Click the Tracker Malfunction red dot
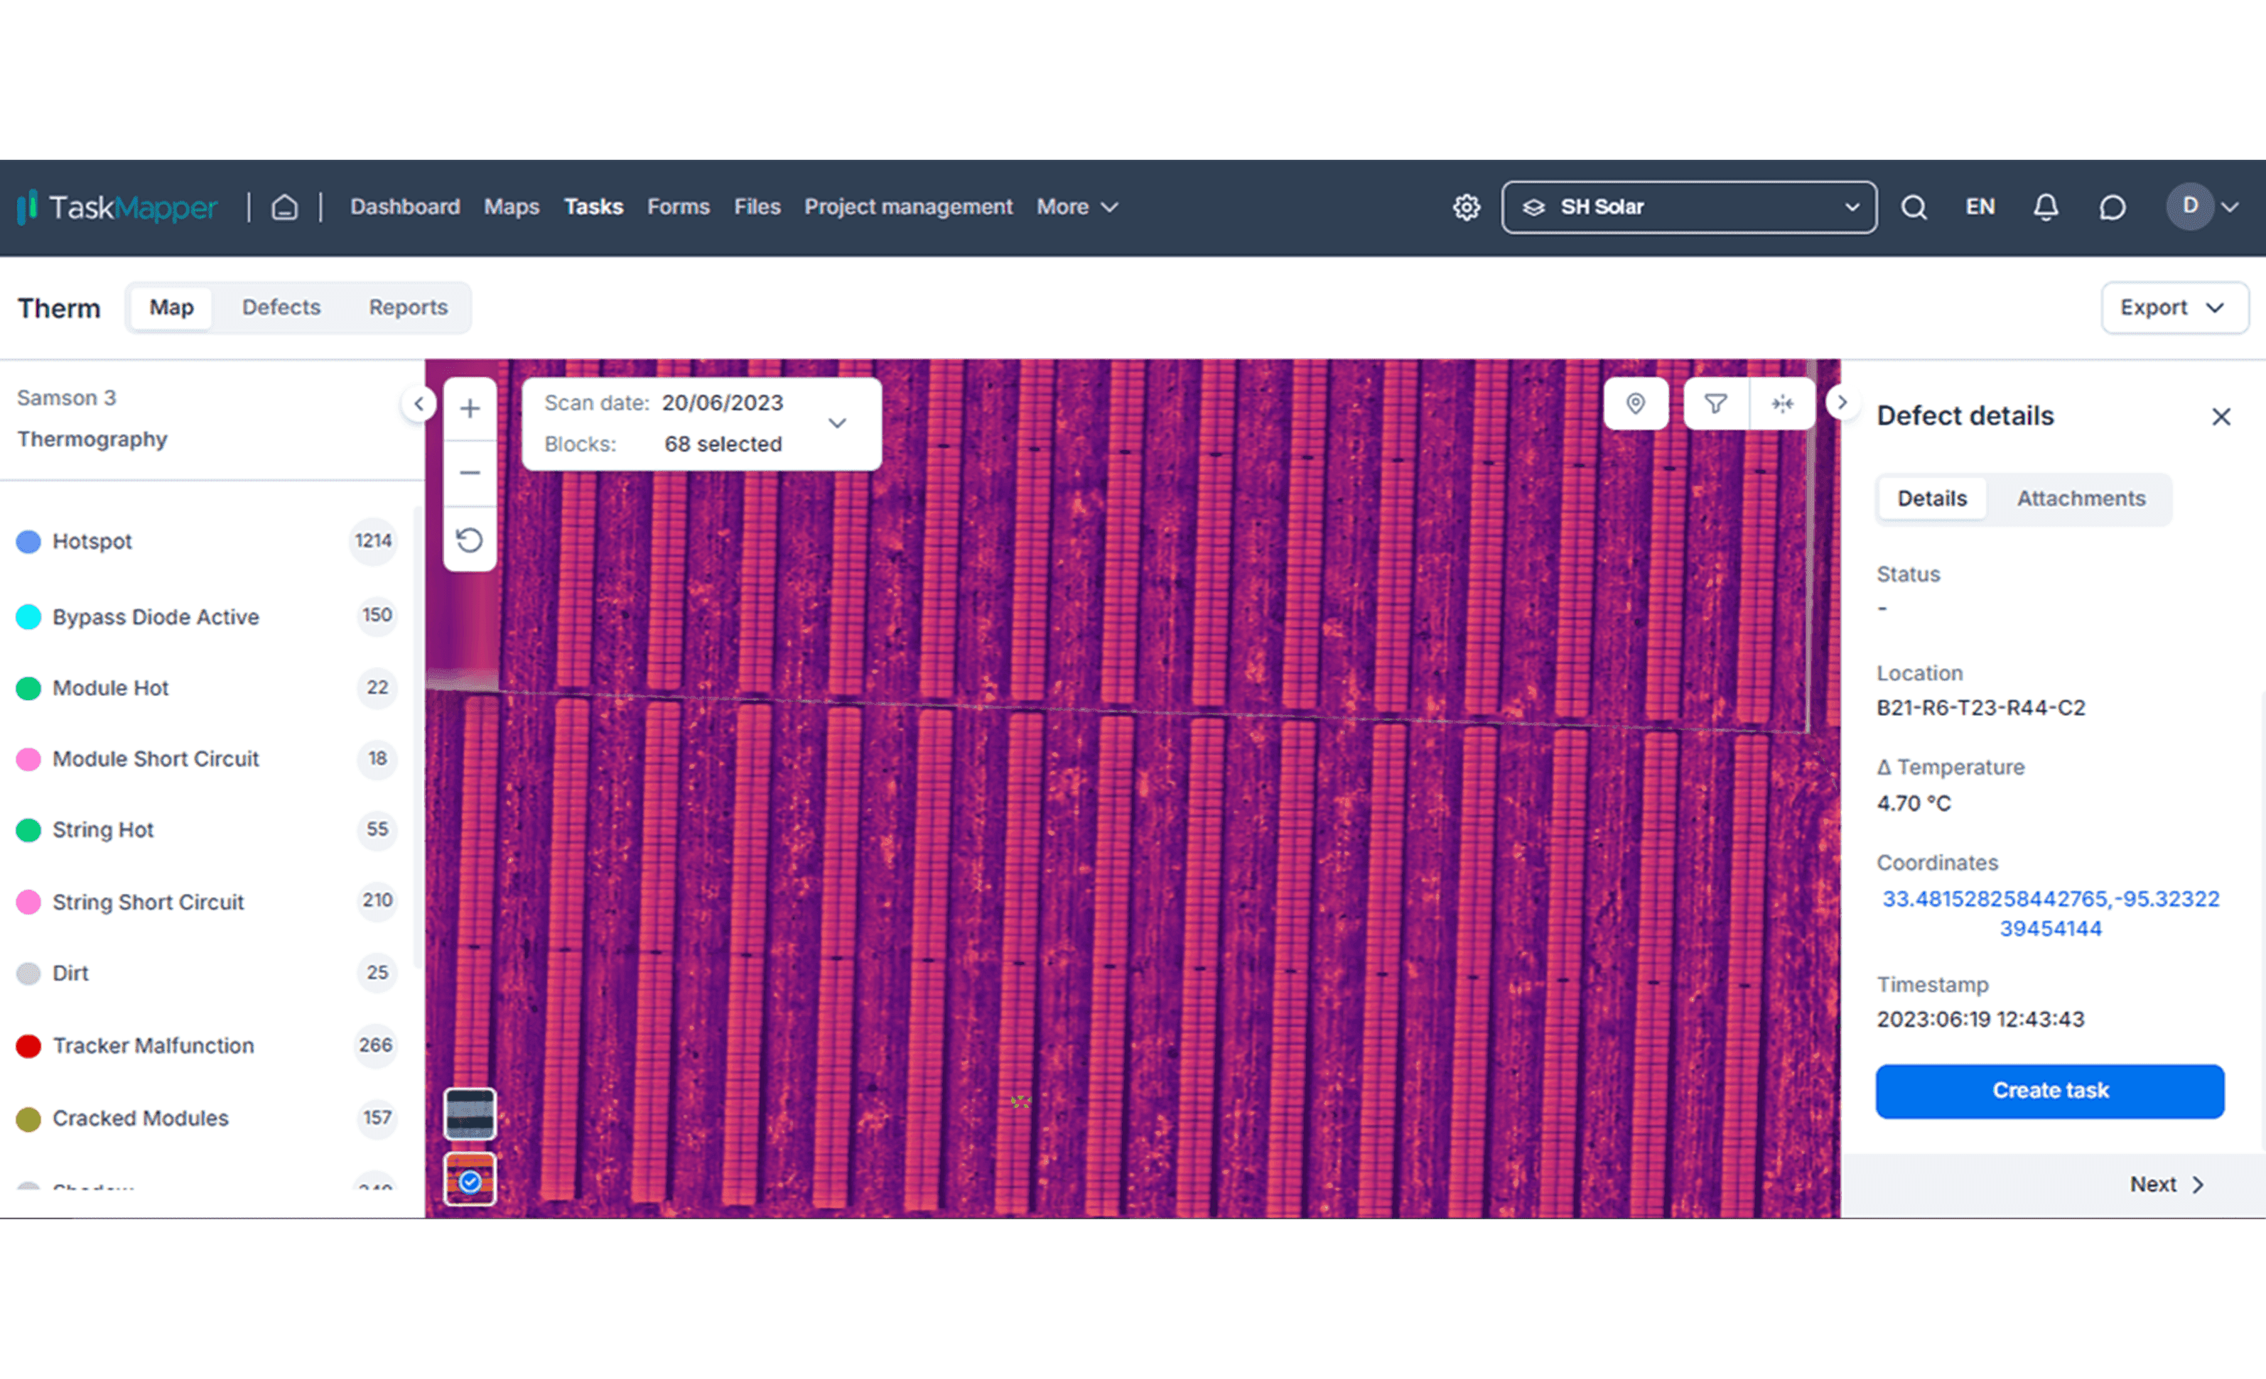2266x1379 pixels. tap(28, 1046)
